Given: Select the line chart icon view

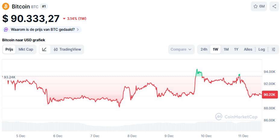Looking at the screenshot, I should (45, 49).
